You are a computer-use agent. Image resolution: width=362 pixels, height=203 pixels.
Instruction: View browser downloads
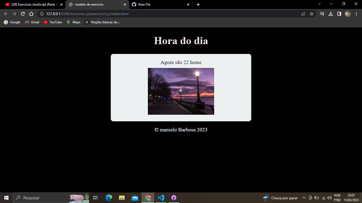[x=330, y=14]
